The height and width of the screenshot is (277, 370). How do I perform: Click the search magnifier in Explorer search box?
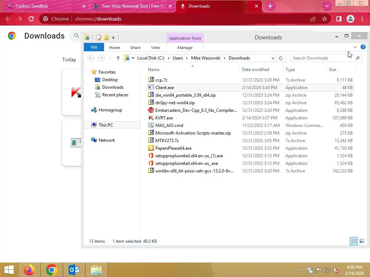pyautogui.click(x=357, y=58)
